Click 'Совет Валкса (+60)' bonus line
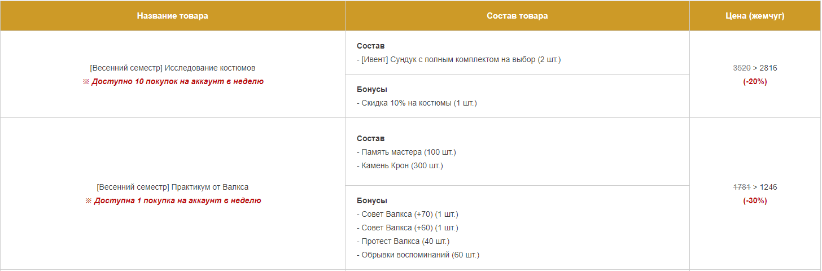The image size is (822, 271). click(x=408, y=228)
